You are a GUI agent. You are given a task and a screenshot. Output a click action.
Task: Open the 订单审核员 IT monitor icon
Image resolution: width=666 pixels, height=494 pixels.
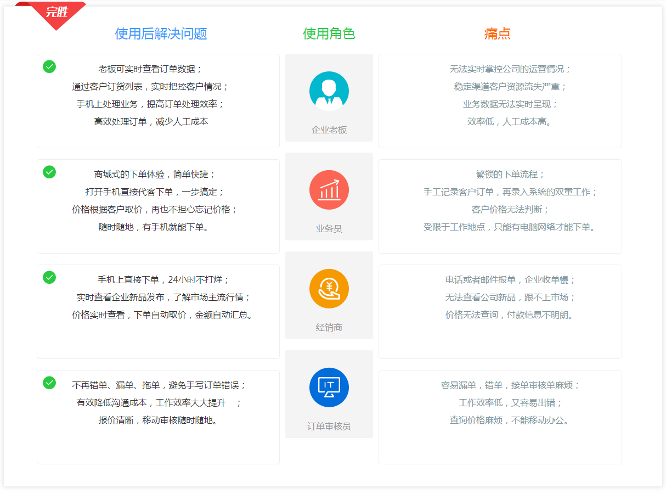point(329,387)
